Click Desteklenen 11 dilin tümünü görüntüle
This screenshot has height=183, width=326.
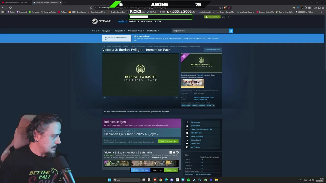198,174
